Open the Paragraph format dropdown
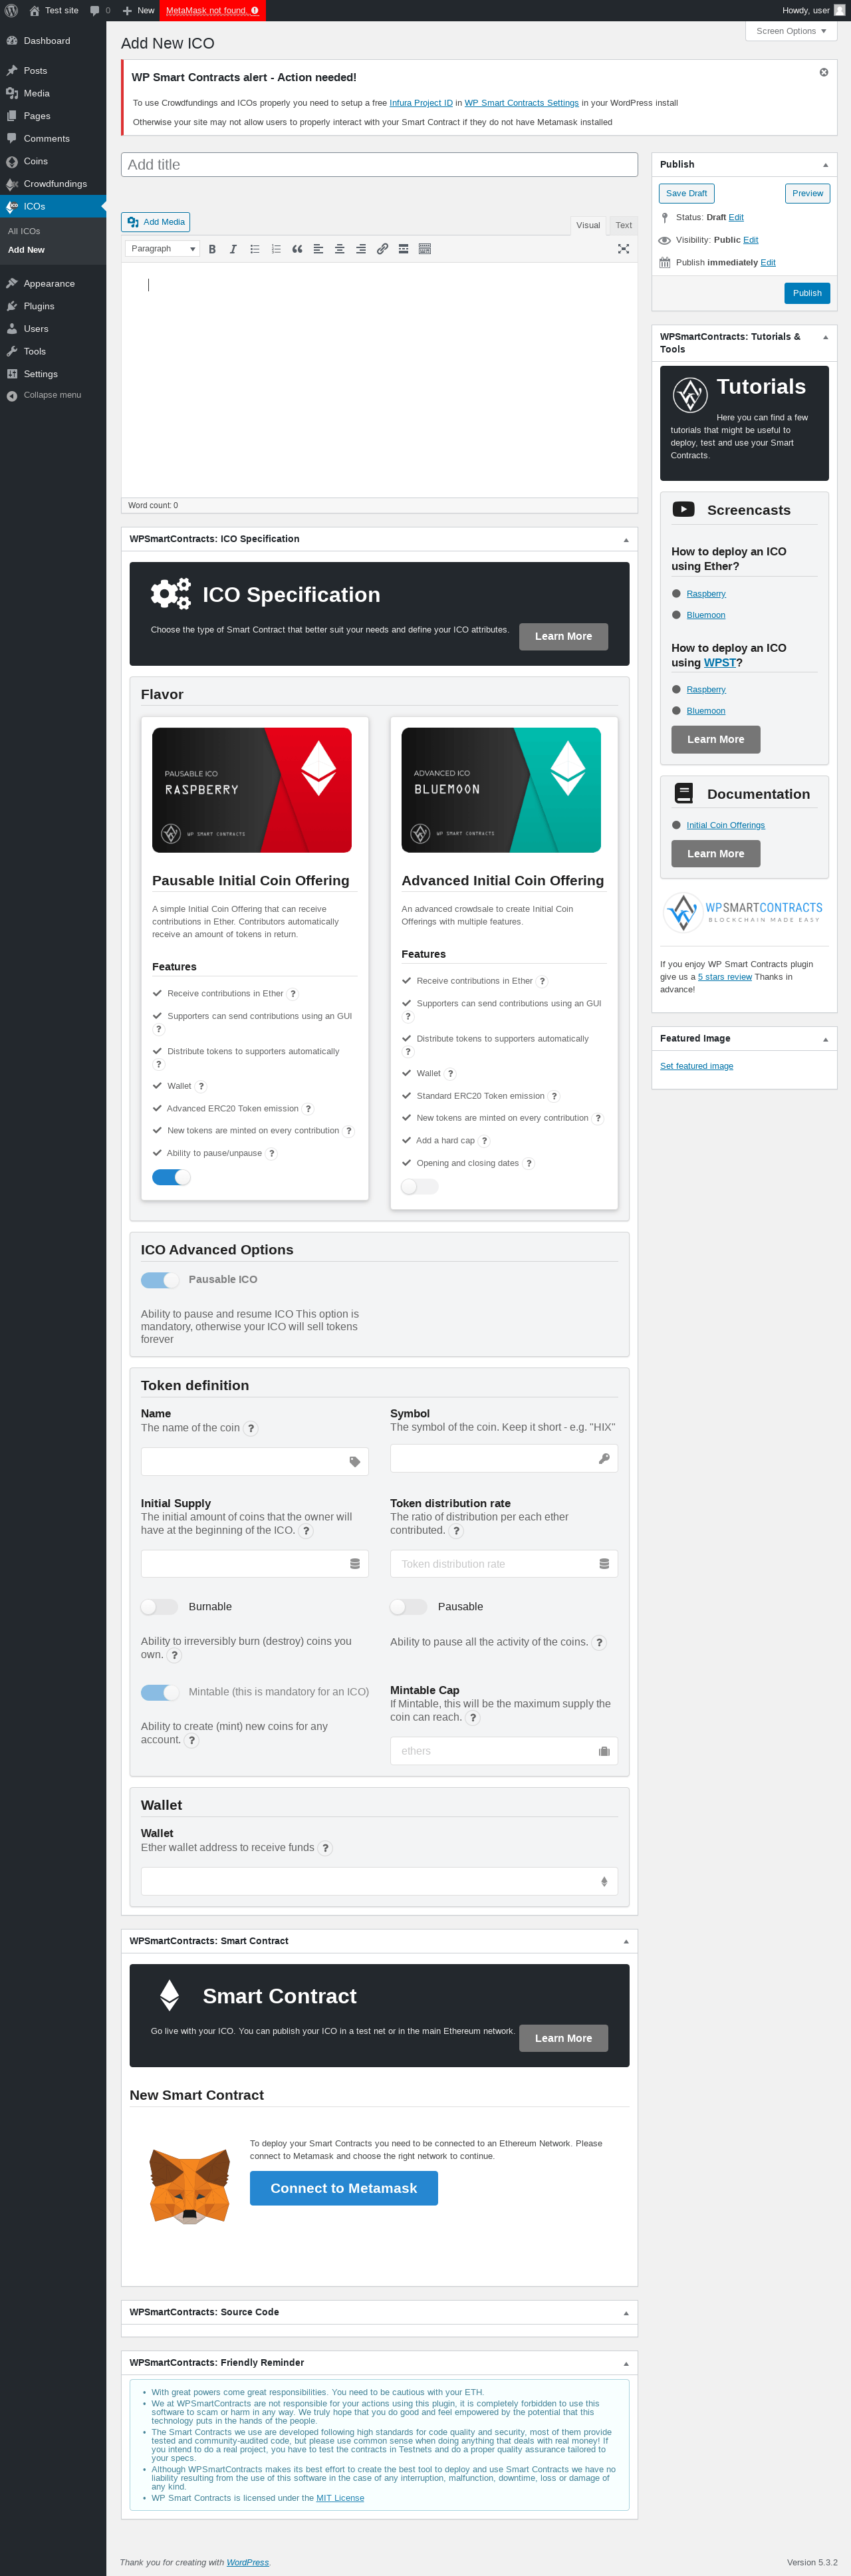The width and height of the screenshot is (851, 2576). tap(163, 249)
